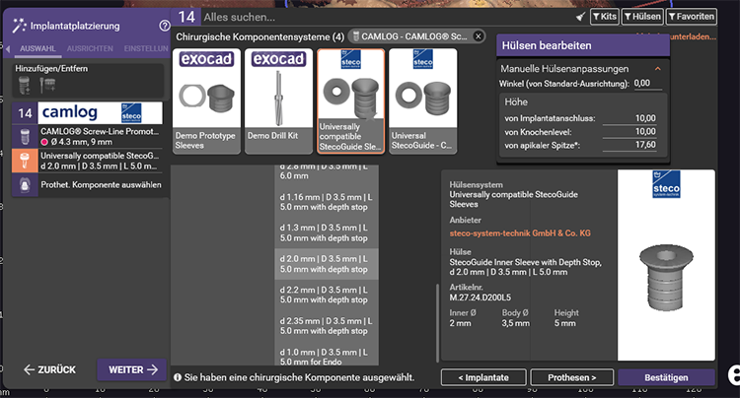Image resolution: width=740 pixels, height=398 pixels.
Task: Toggle the Kits filter
Action: (605, 17)
